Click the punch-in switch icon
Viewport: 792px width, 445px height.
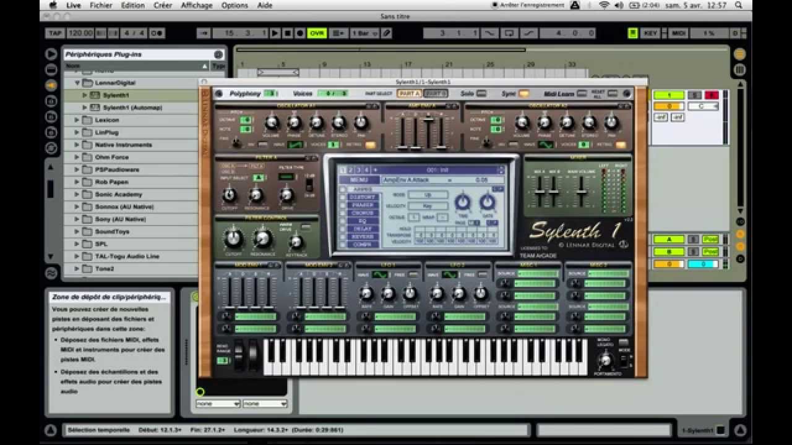tap(489, 33)
